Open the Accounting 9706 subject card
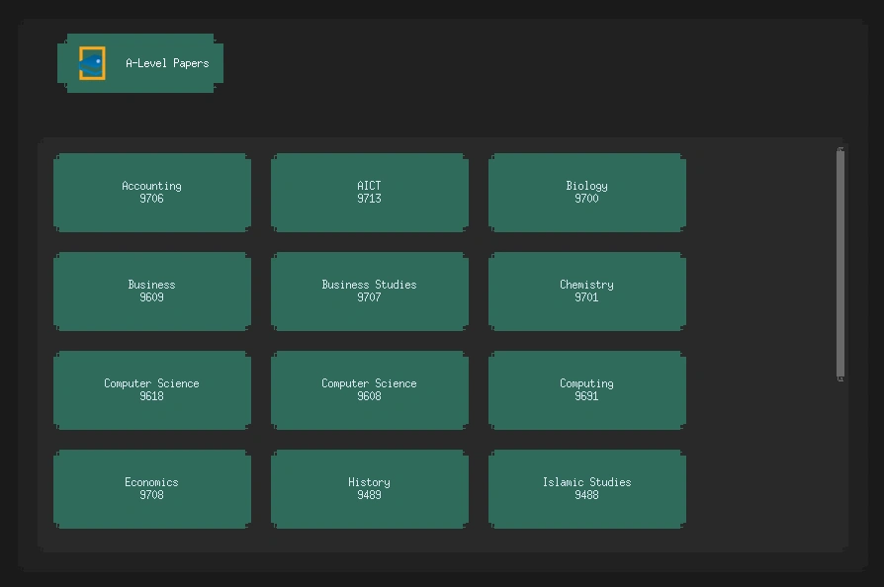This screenshot has height=587, width=884. (x=152, y=193)
